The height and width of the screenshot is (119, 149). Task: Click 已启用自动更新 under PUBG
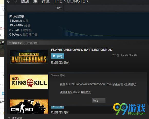[60, 63]
